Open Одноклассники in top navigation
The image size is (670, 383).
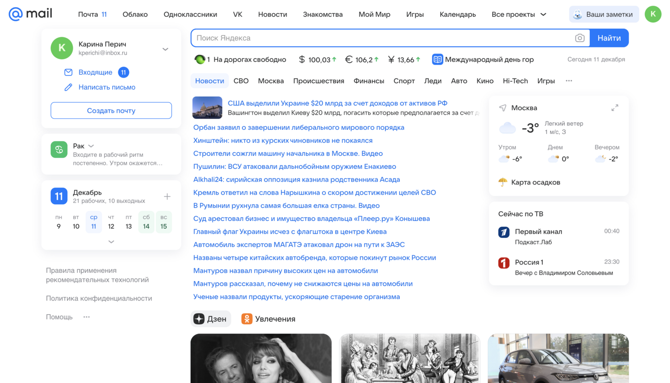tap(190, 14)
